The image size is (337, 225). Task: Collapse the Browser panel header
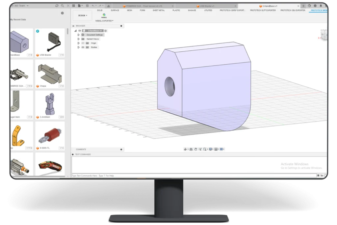coord(73,26)
